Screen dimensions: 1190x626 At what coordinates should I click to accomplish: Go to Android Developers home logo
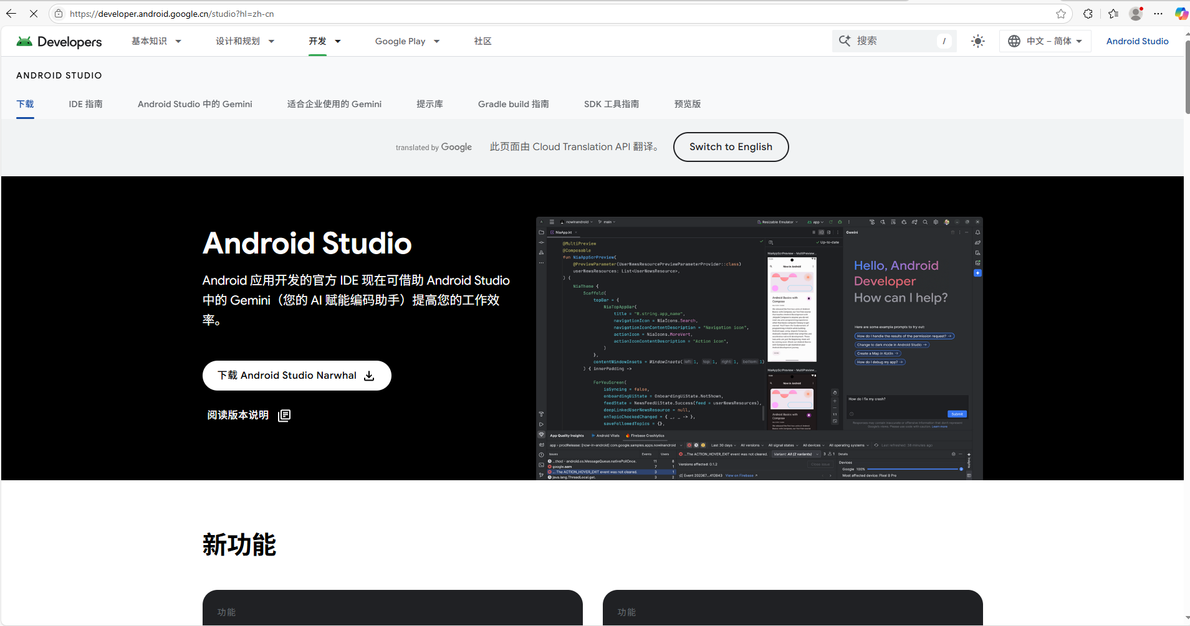59,42
